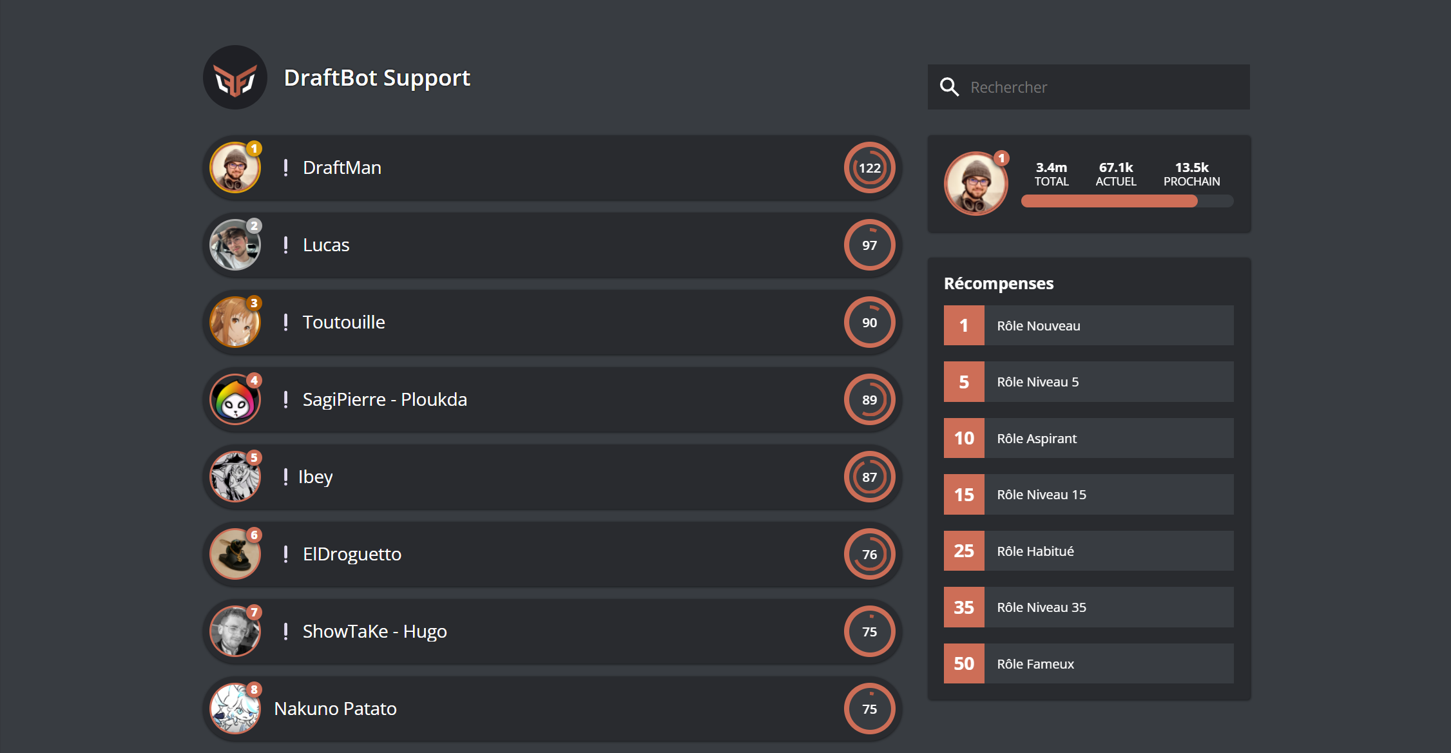Toggle the exclamation mark beside Ibey
This screenshot has width=1451, height=753.
coord(285,477)
